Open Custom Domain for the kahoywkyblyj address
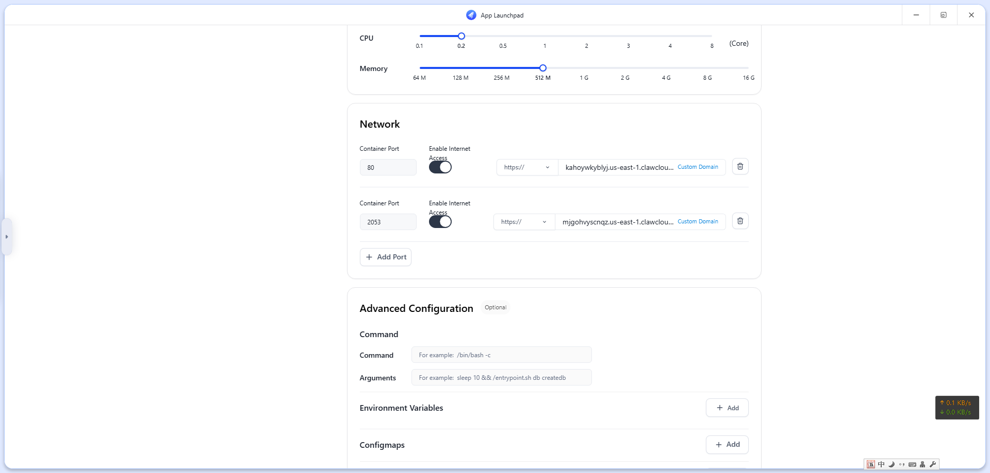The height and width of the screenshot is (473, 990). (698, 167)
